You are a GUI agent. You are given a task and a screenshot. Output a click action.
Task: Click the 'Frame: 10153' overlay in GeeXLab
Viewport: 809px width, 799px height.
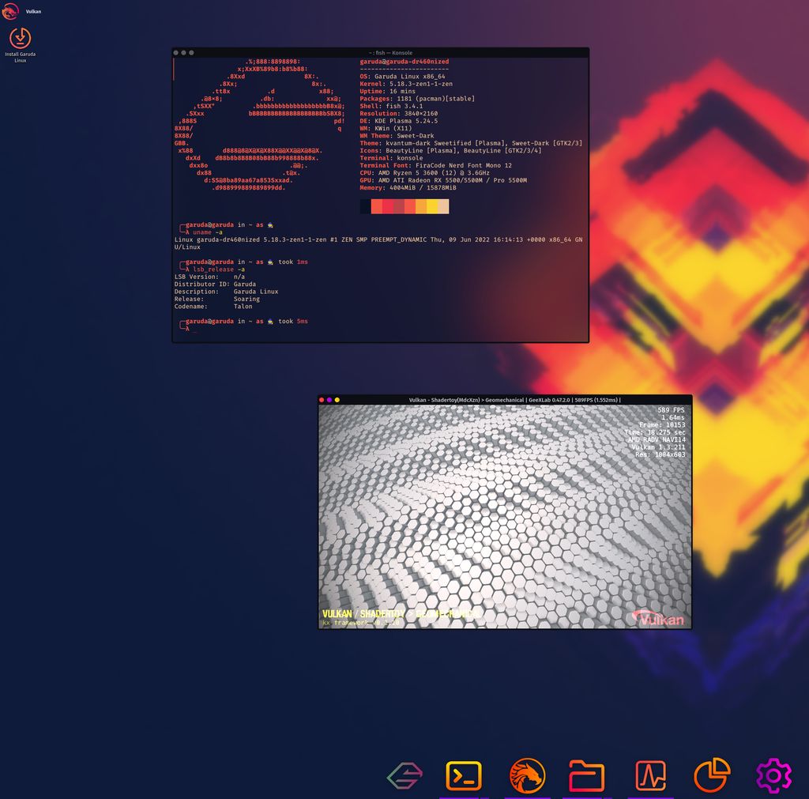click(x=662, y=425)
